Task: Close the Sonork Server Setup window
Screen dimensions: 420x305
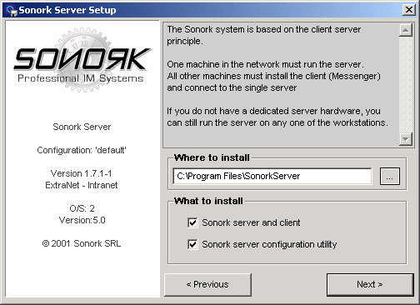Action: [409, 10]
